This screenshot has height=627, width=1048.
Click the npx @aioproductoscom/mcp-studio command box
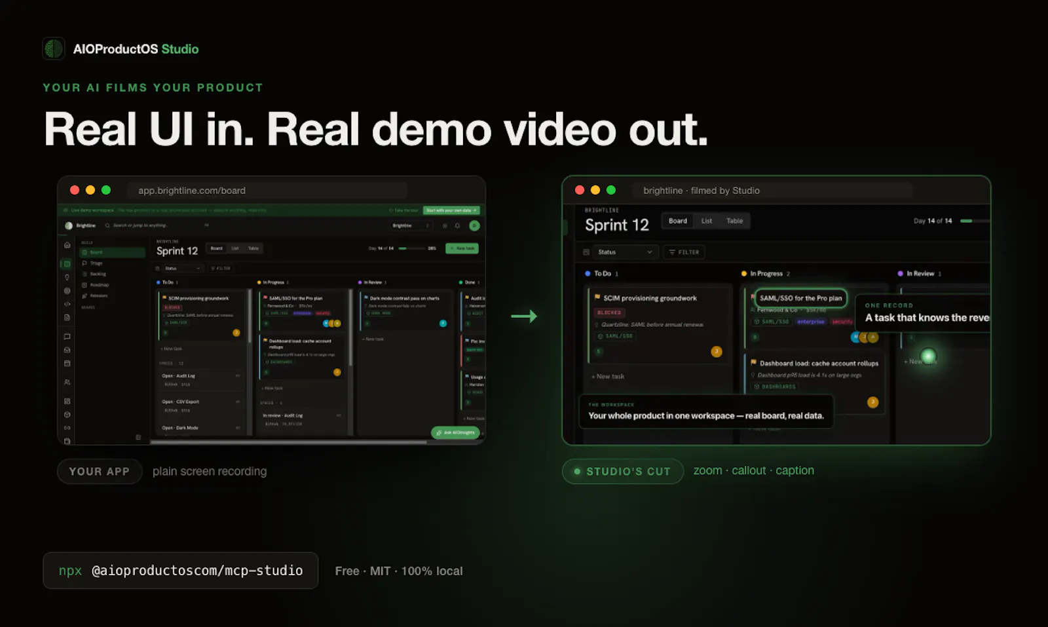(181, 571)
